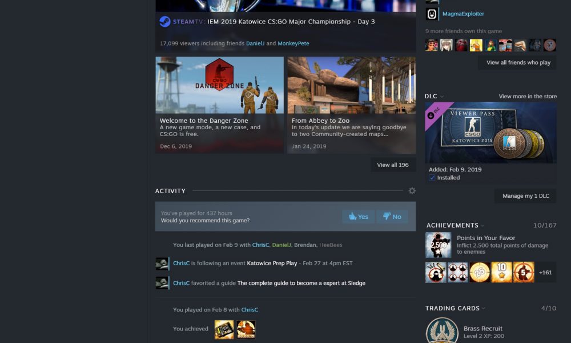The width and height of the screenshot is (571, 343).
Task: Open the IEM 2019 Katowice Steam TV broadcast title
Action: pyautogui.click(x=291, y=22)
